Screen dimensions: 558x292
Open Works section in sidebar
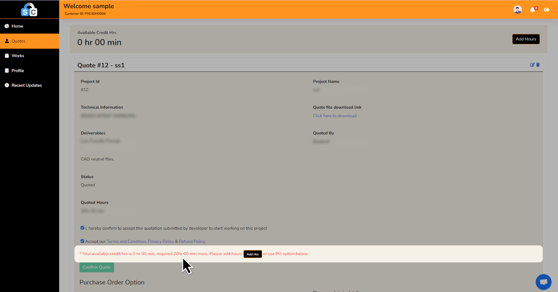[x=30, y=56]
